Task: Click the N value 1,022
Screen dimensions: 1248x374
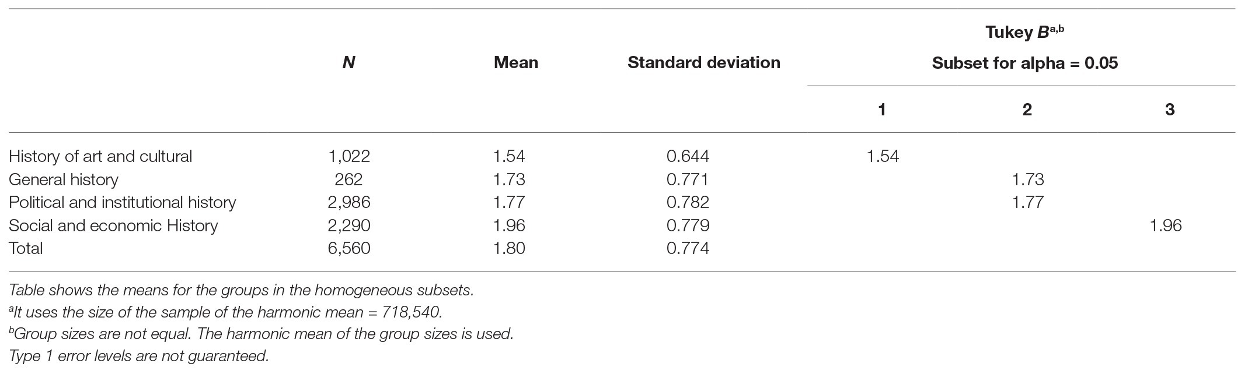Action: [349, 156]
